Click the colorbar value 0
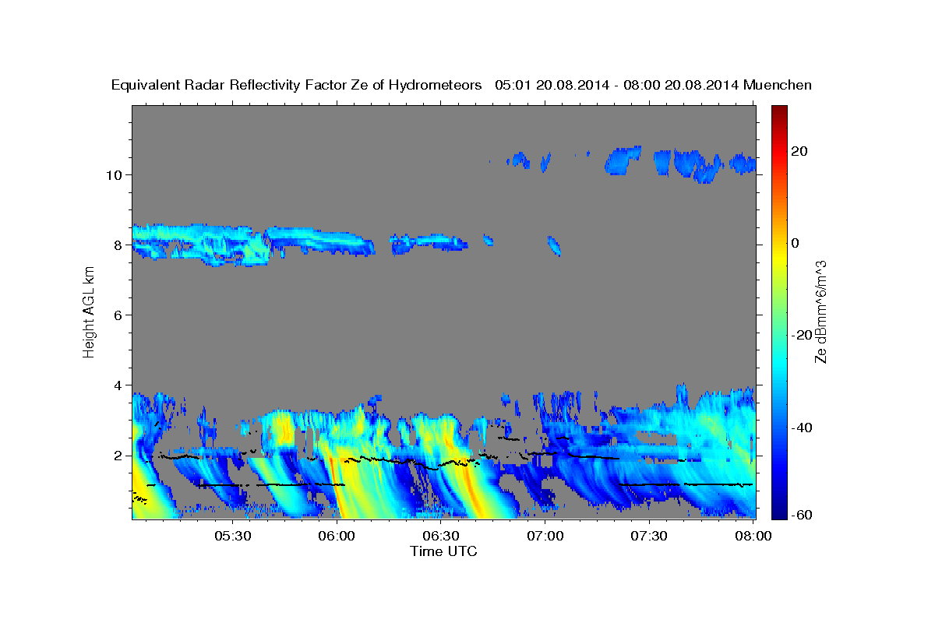 (795, 243)
